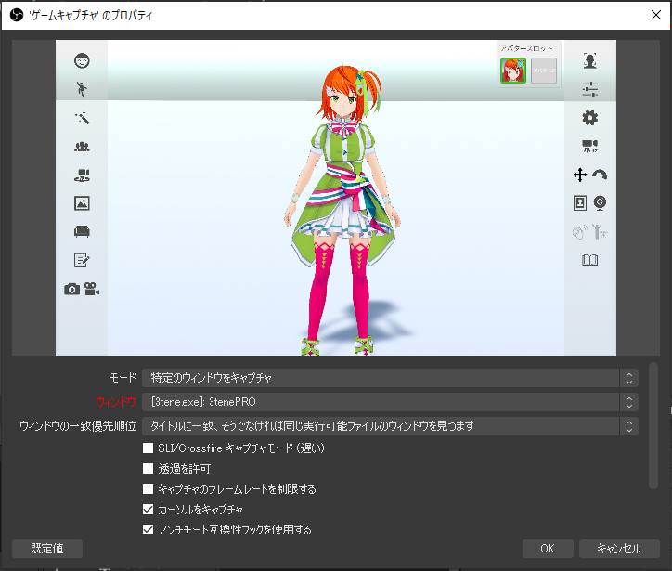The image size is (672, 571).
Task: Click the group of people icon
Action: pos(82,147)
